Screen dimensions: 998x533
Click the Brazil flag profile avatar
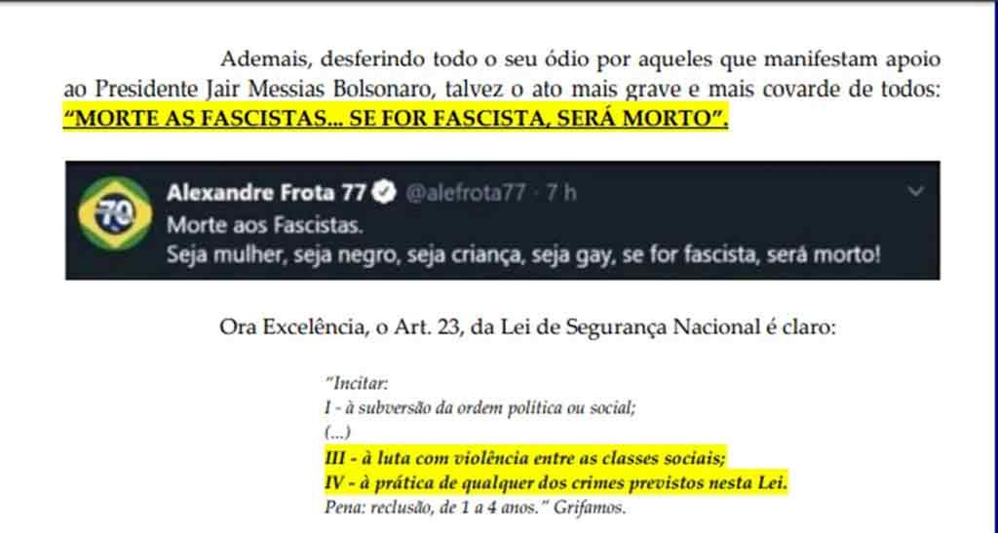coord(115,213)
